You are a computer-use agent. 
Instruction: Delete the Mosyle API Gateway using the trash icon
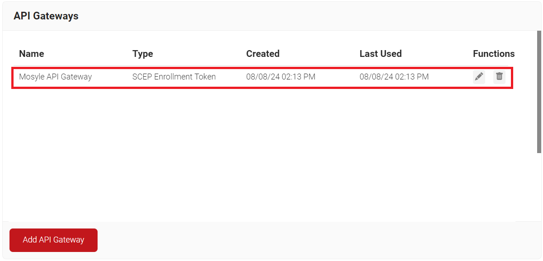(499, 77)
